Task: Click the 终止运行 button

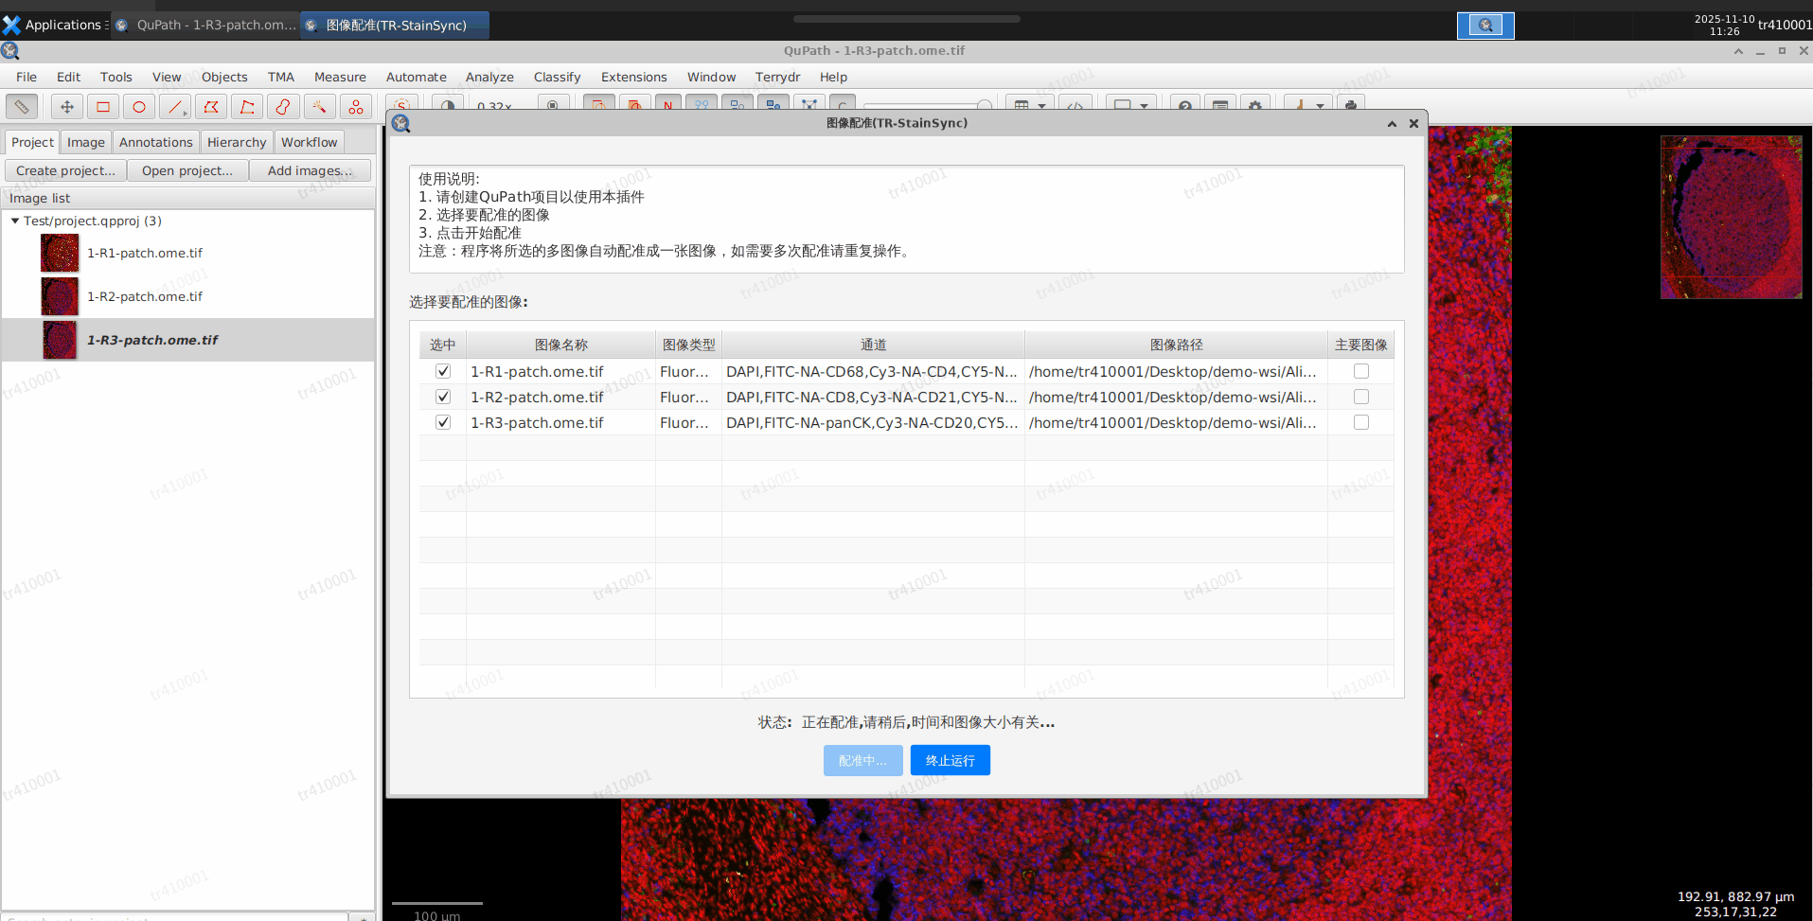Action: point(950,760)
